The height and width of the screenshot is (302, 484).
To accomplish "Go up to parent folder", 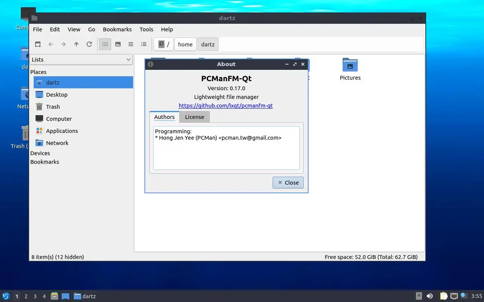I will click(x=76, y=44).
